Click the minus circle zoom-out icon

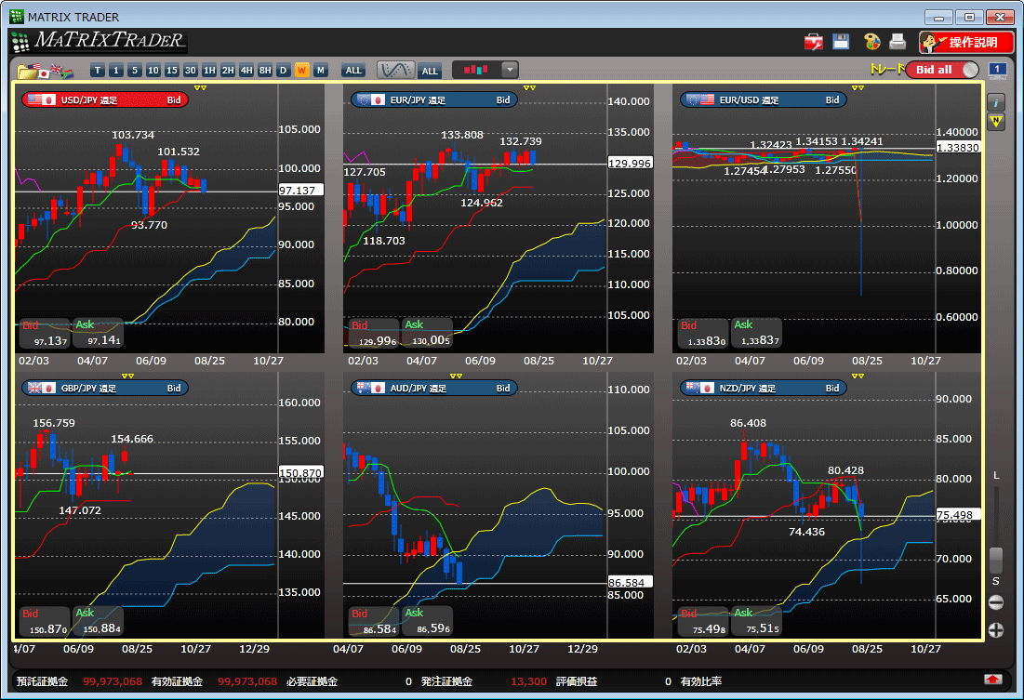point(996,602)
